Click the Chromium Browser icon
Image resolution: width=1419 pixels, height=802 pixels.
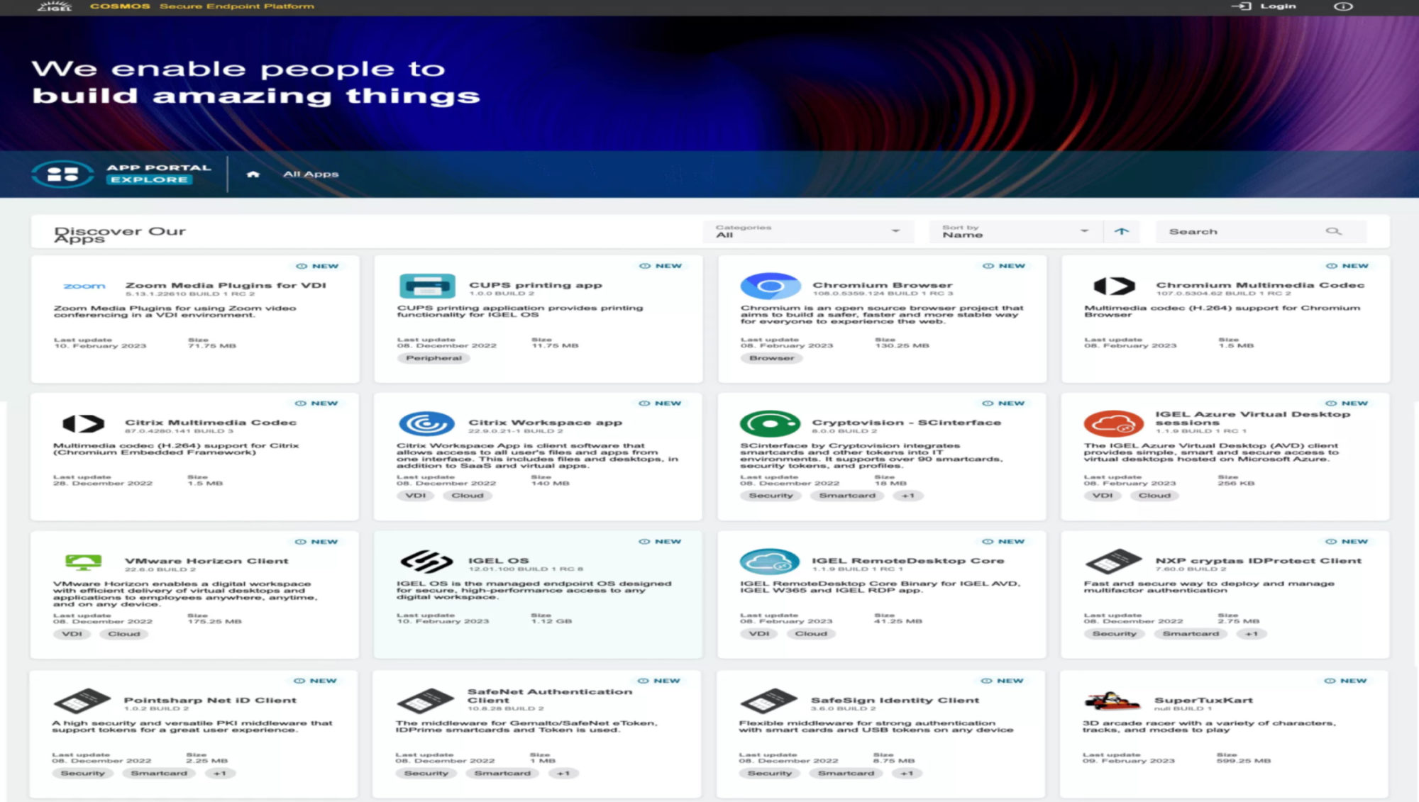[x=771, y=286]
